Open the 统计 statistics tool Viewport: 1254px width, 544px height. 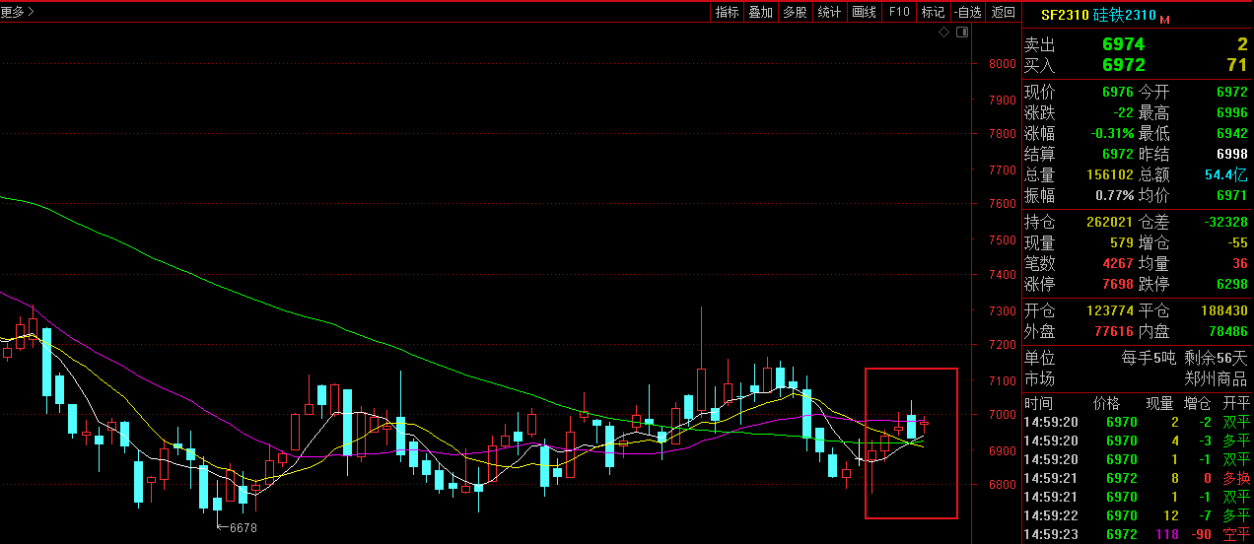[x=829, y=12]
